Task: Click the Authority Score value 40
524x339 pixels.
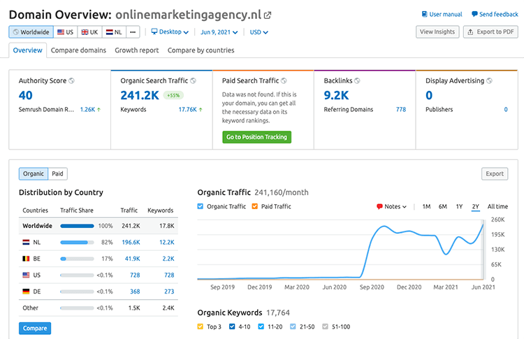Action: click(25, 96)
